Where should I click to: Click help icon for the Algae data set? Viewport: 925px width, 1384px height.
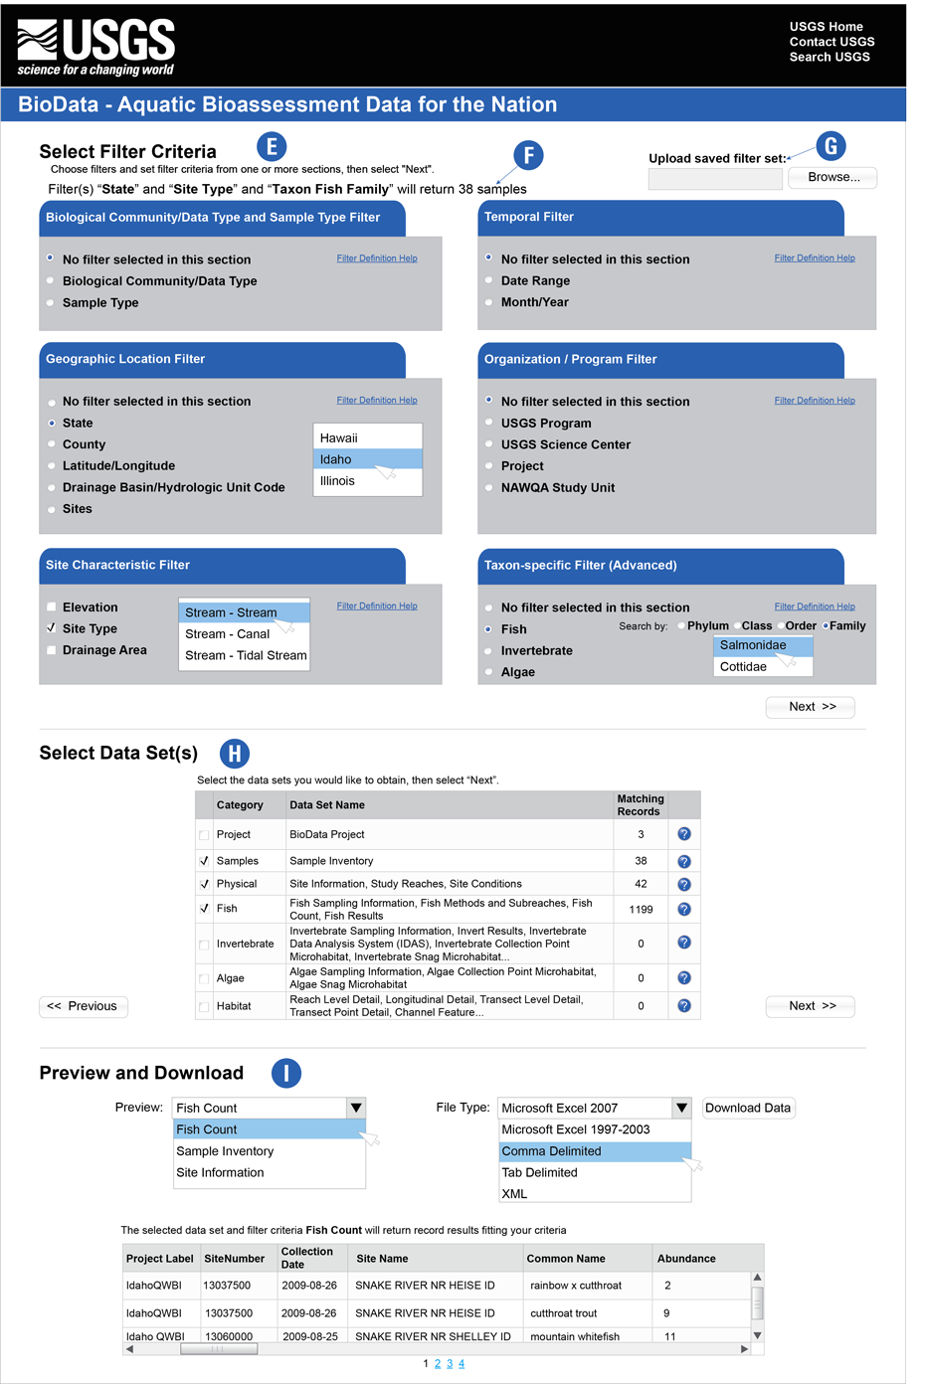tap(683, 977)
